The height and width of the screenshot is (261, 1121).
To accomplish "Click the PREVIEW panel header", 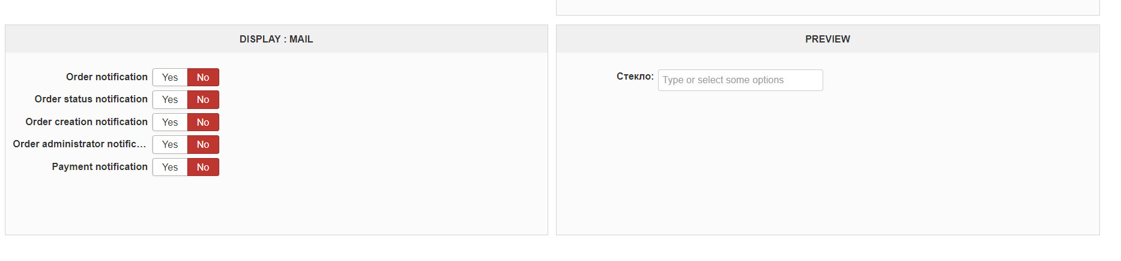I will point(827,39).
